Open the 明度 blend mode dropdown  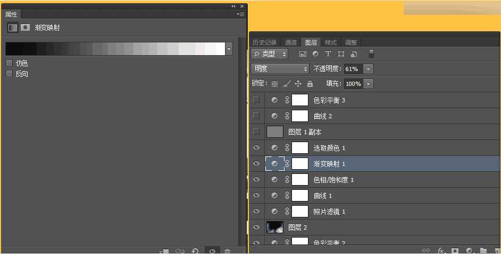point(280,69)
